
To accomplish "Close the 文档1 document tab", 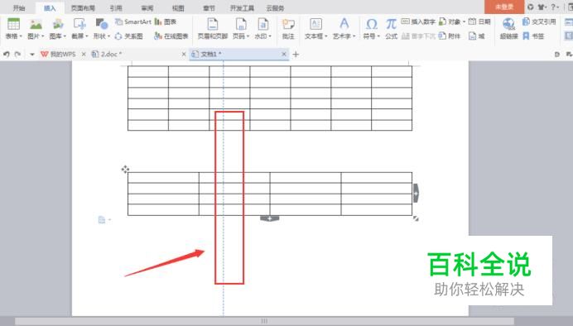I will tap(284, 54).
